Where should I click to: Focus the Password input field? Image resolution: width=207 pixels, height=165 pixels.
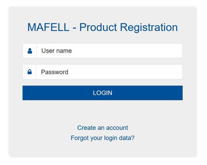(x=109, y=72)
